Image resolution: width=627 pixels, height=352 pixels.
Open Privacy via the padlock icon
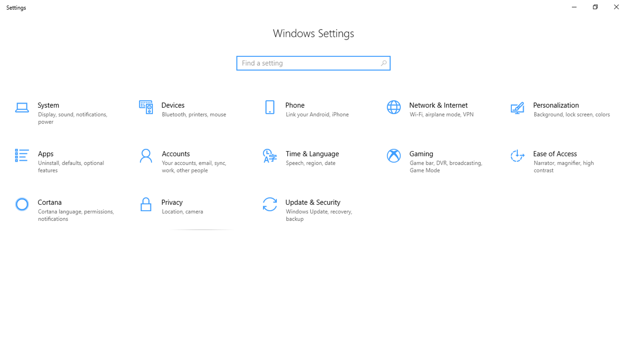146,204
